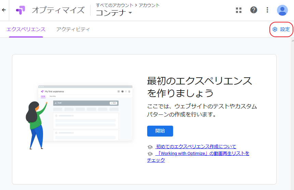Switch to the エクスペリエンス tab
The height and width of the screenshot is (190, 294).
[26, 30]
